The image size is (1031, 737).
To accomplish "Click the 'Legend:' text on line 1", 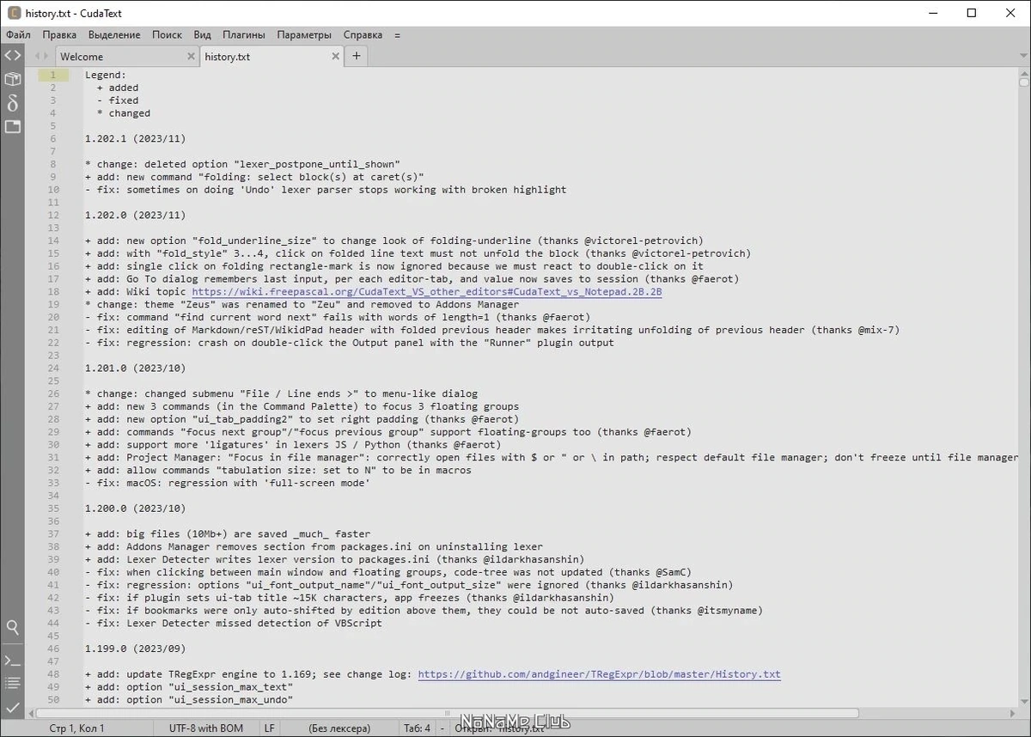I will (106, 75).
